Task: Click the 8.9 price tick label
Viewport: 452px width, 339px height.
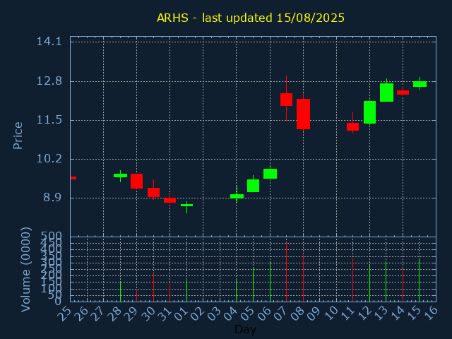Action: coord(53,198)
